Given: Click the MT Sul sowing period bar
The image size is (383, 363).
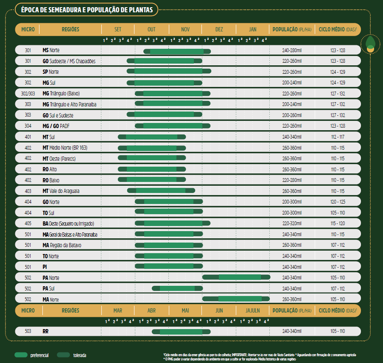Looking at the screenshot, I should pyautogui.click(x=152, y=137).
